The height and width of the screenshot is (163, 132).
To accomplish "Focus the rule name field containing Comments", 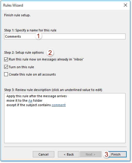I will click(65, 36).
